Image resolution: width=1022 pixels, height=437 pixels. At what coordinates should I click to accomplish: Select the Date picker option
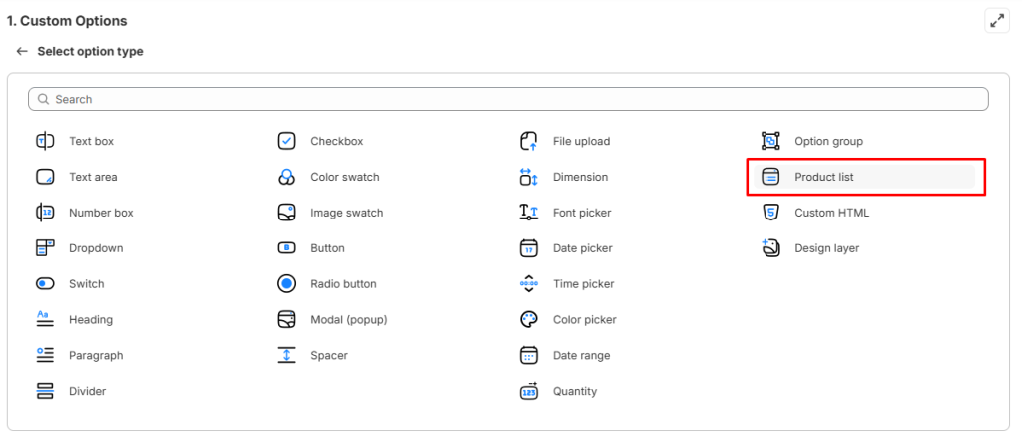click(x=582, y=248)
